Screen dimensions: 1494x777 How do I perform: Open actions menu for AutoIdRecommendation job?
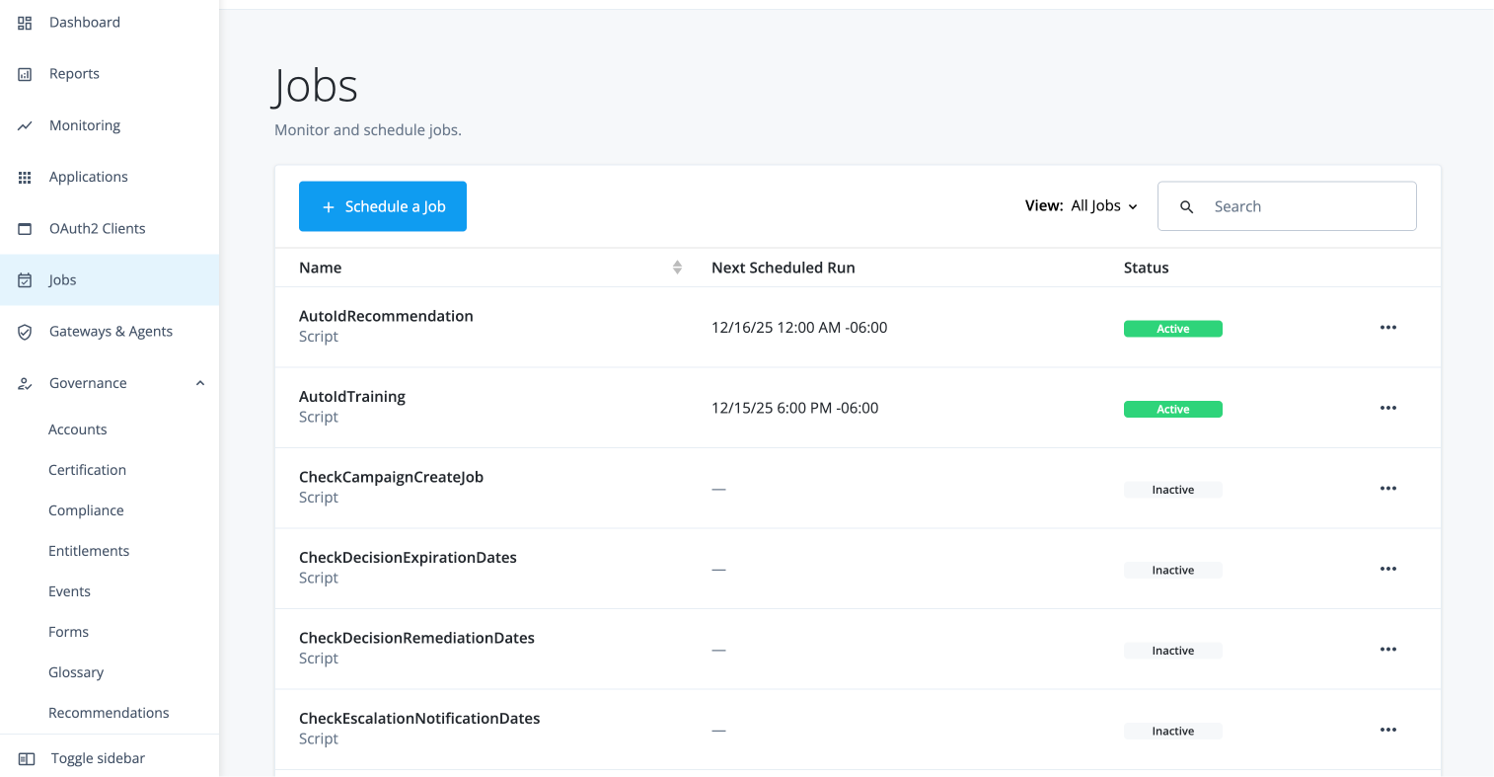(1387, 328)
